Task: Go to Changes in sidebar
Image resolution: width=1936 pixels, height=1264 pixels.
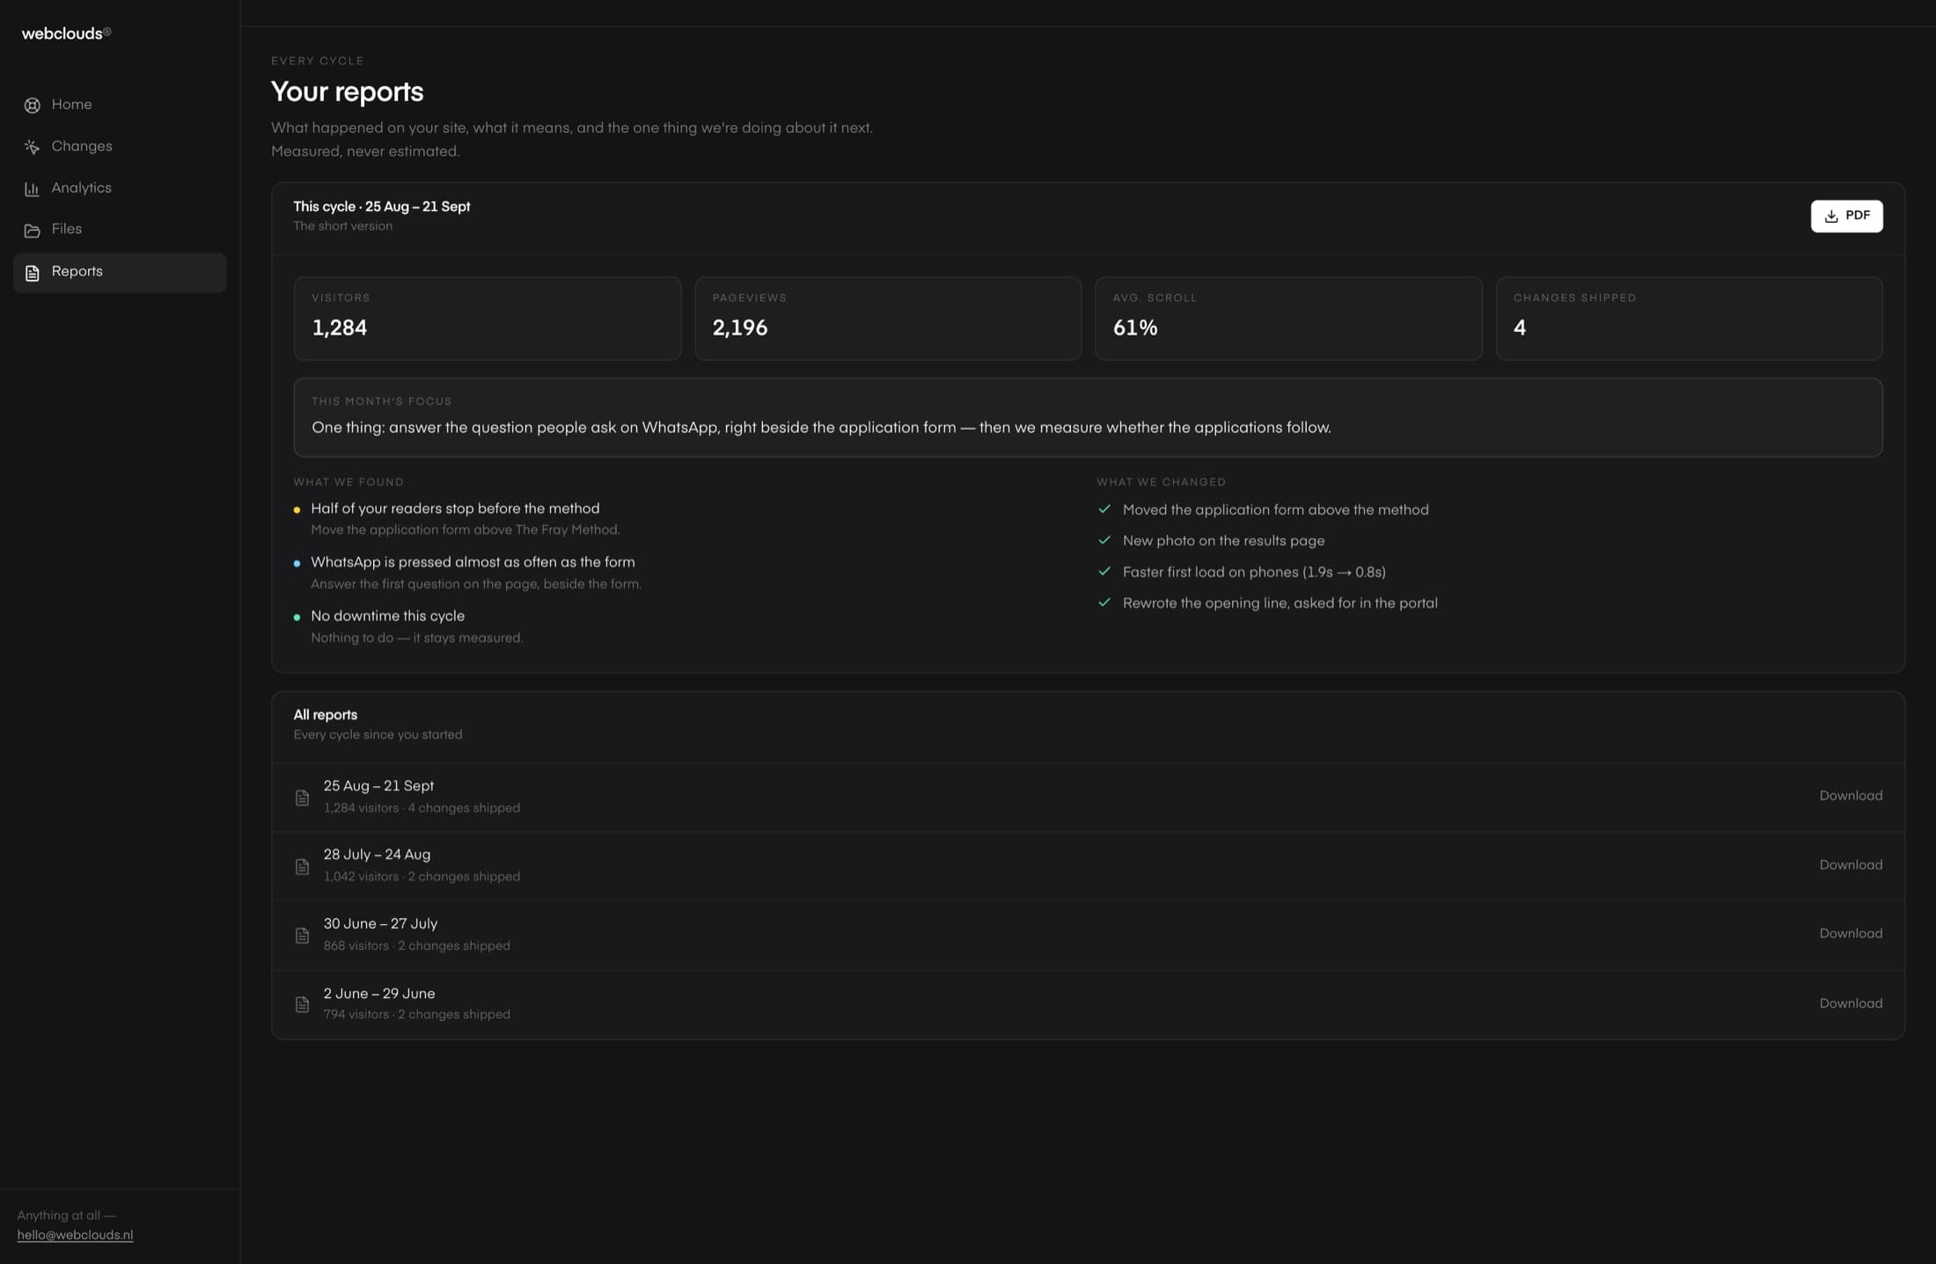Action: [120, 146]
